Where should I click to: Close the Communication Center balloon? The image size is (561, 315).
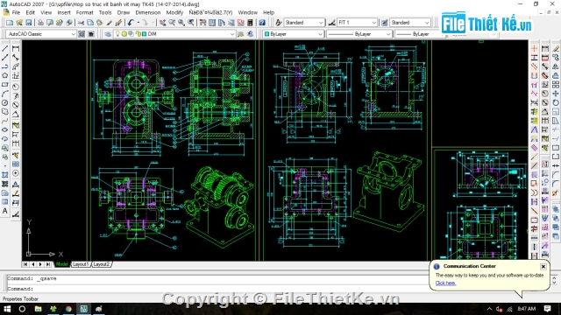pyautogui.click(x=543, y=266)
